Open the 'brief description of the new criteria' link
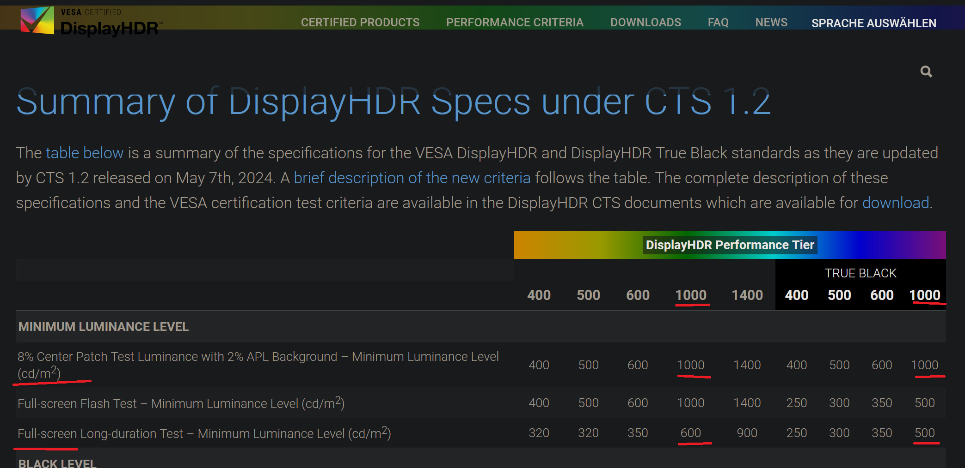Image resolution: width=965 pixels, height=468 pixels. tap(413, 177)
